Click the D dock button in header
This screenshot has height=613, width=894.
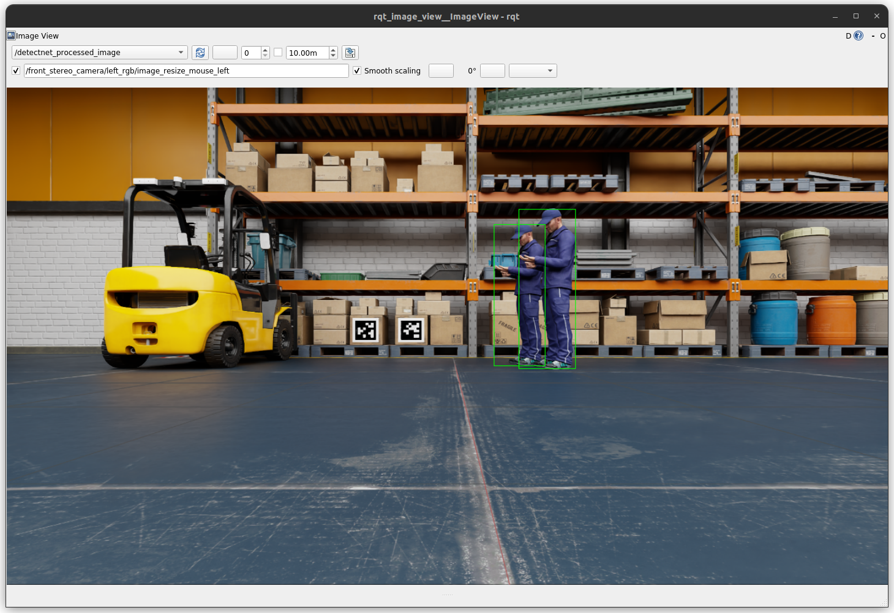pyautogui.click(x=848, y=36)
